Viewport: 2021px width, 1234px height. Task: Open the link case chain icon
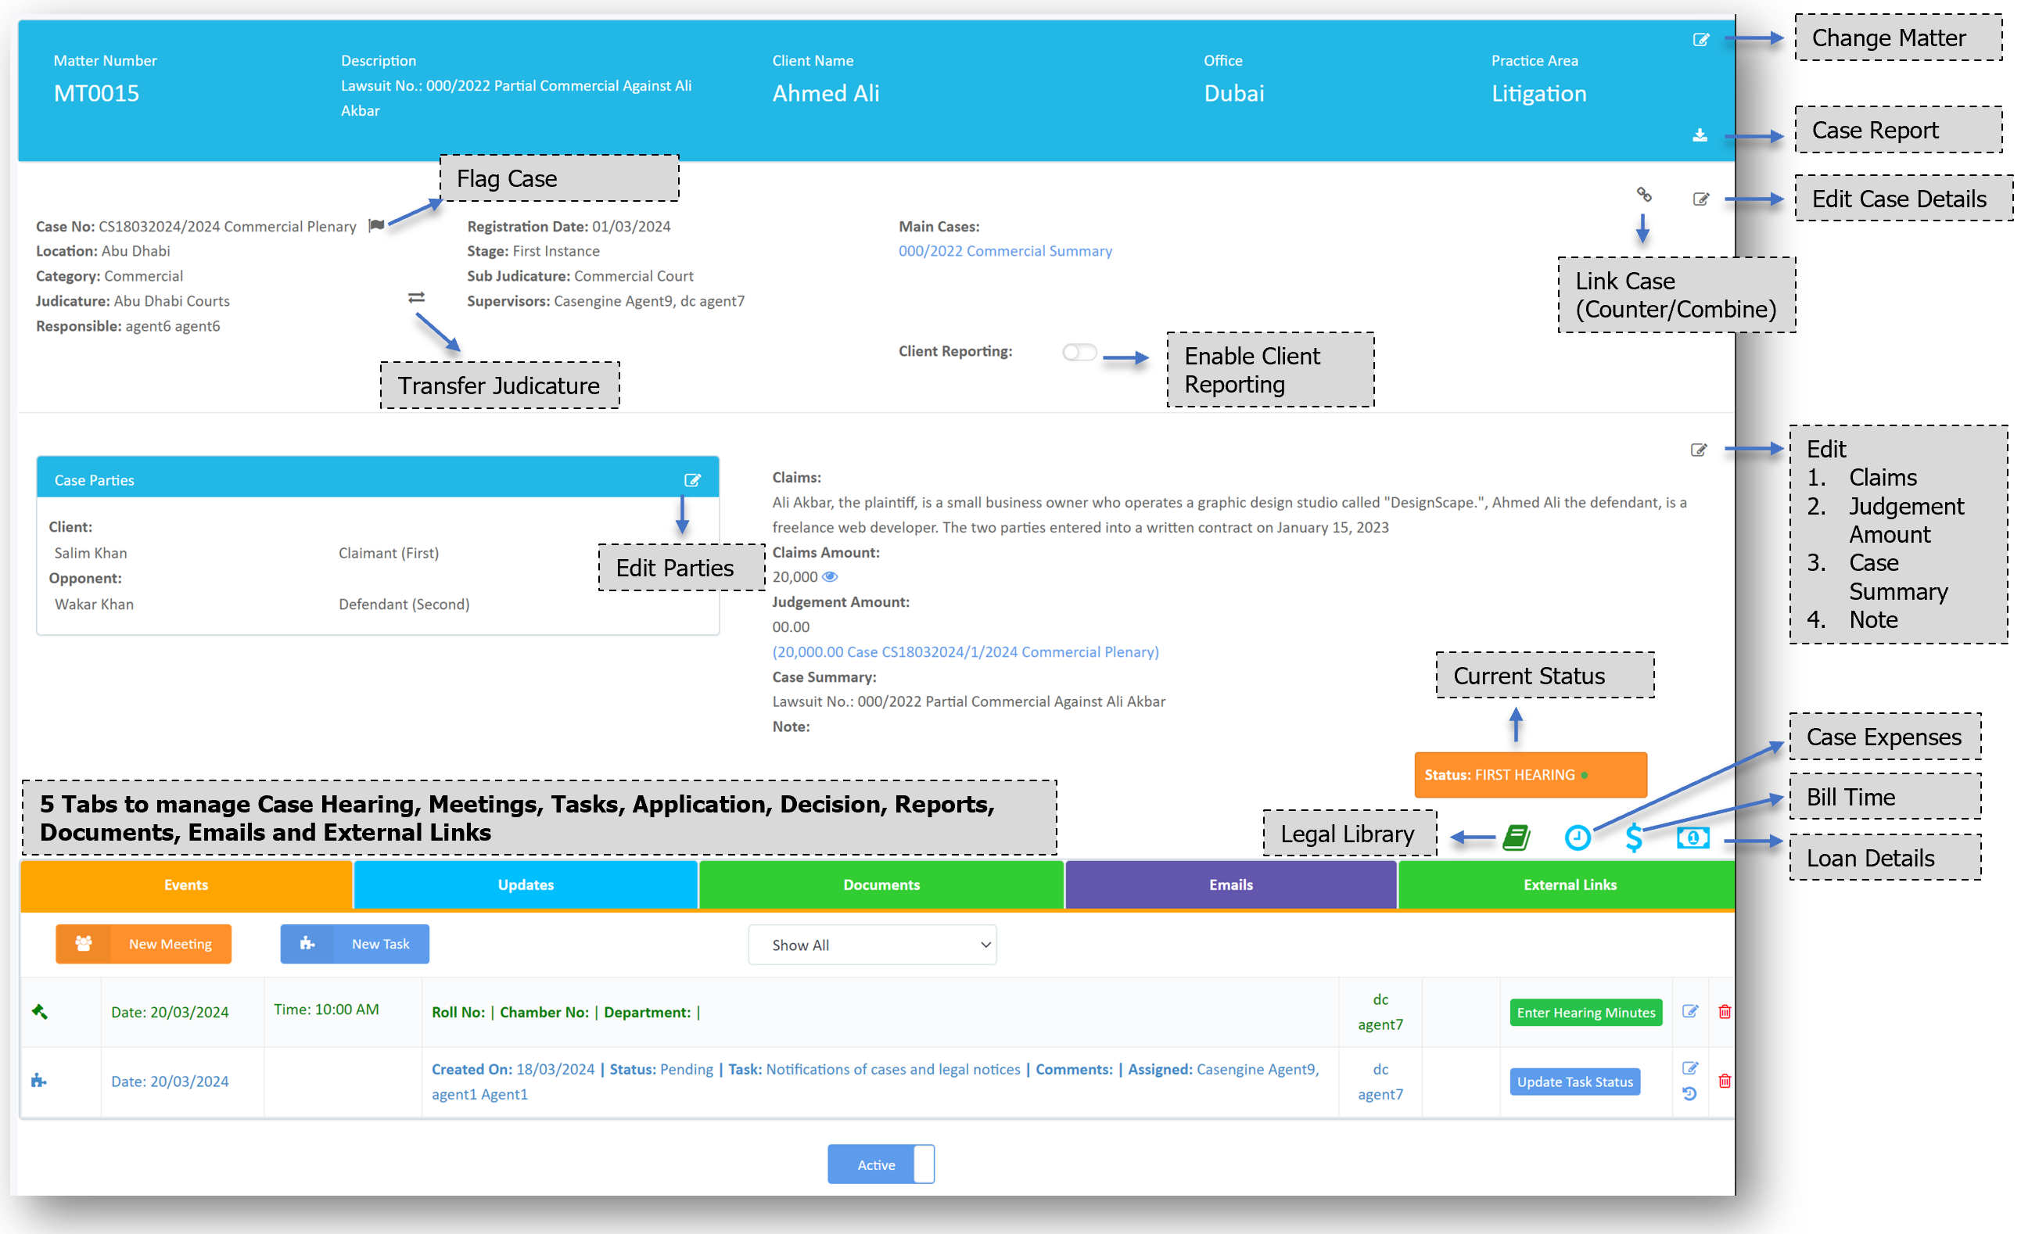coord(1644,194)
